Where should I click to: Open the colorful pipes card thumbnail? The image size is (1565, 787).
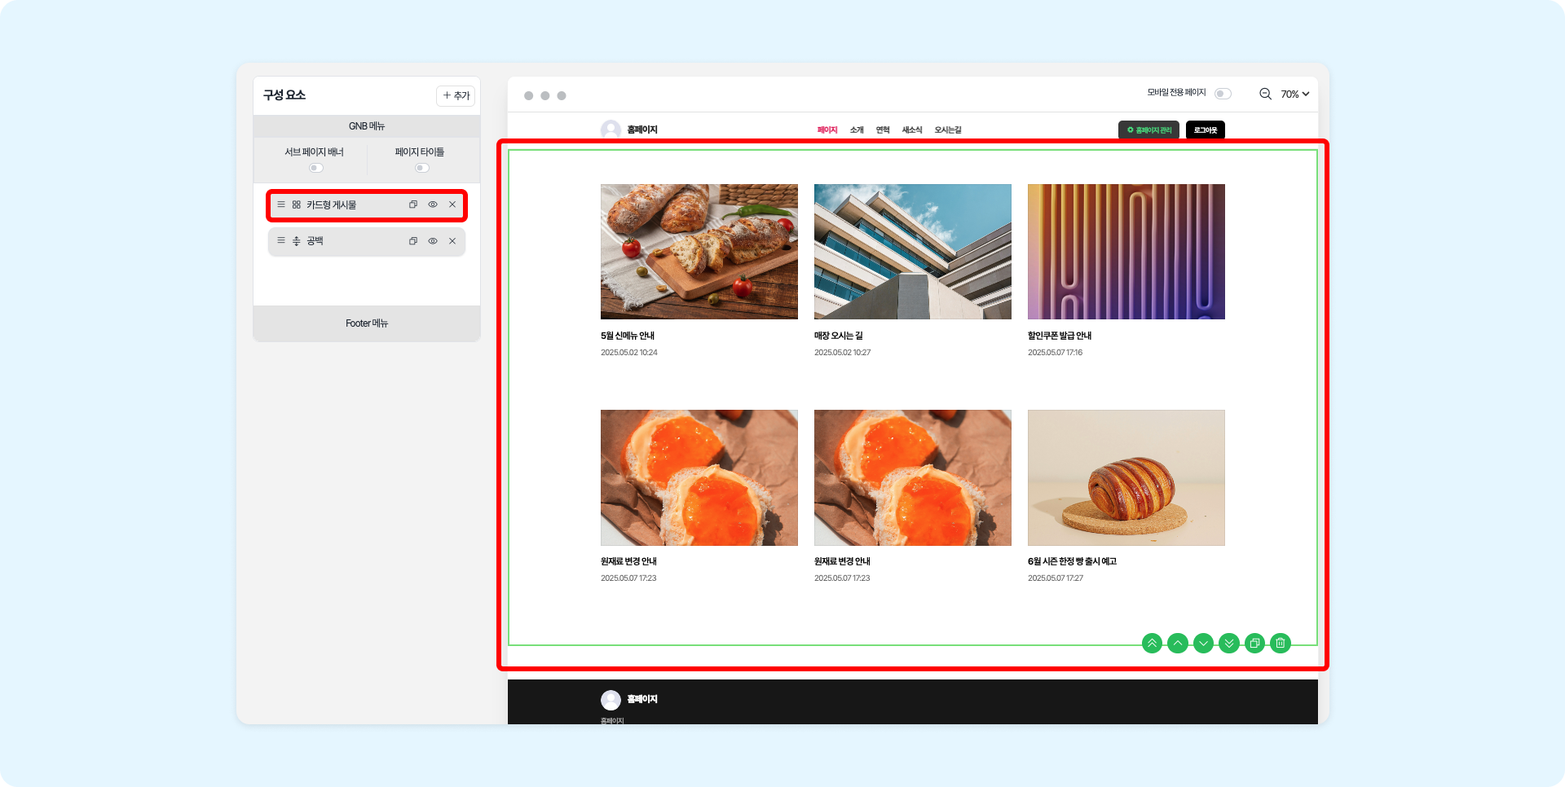[1126, 252]
